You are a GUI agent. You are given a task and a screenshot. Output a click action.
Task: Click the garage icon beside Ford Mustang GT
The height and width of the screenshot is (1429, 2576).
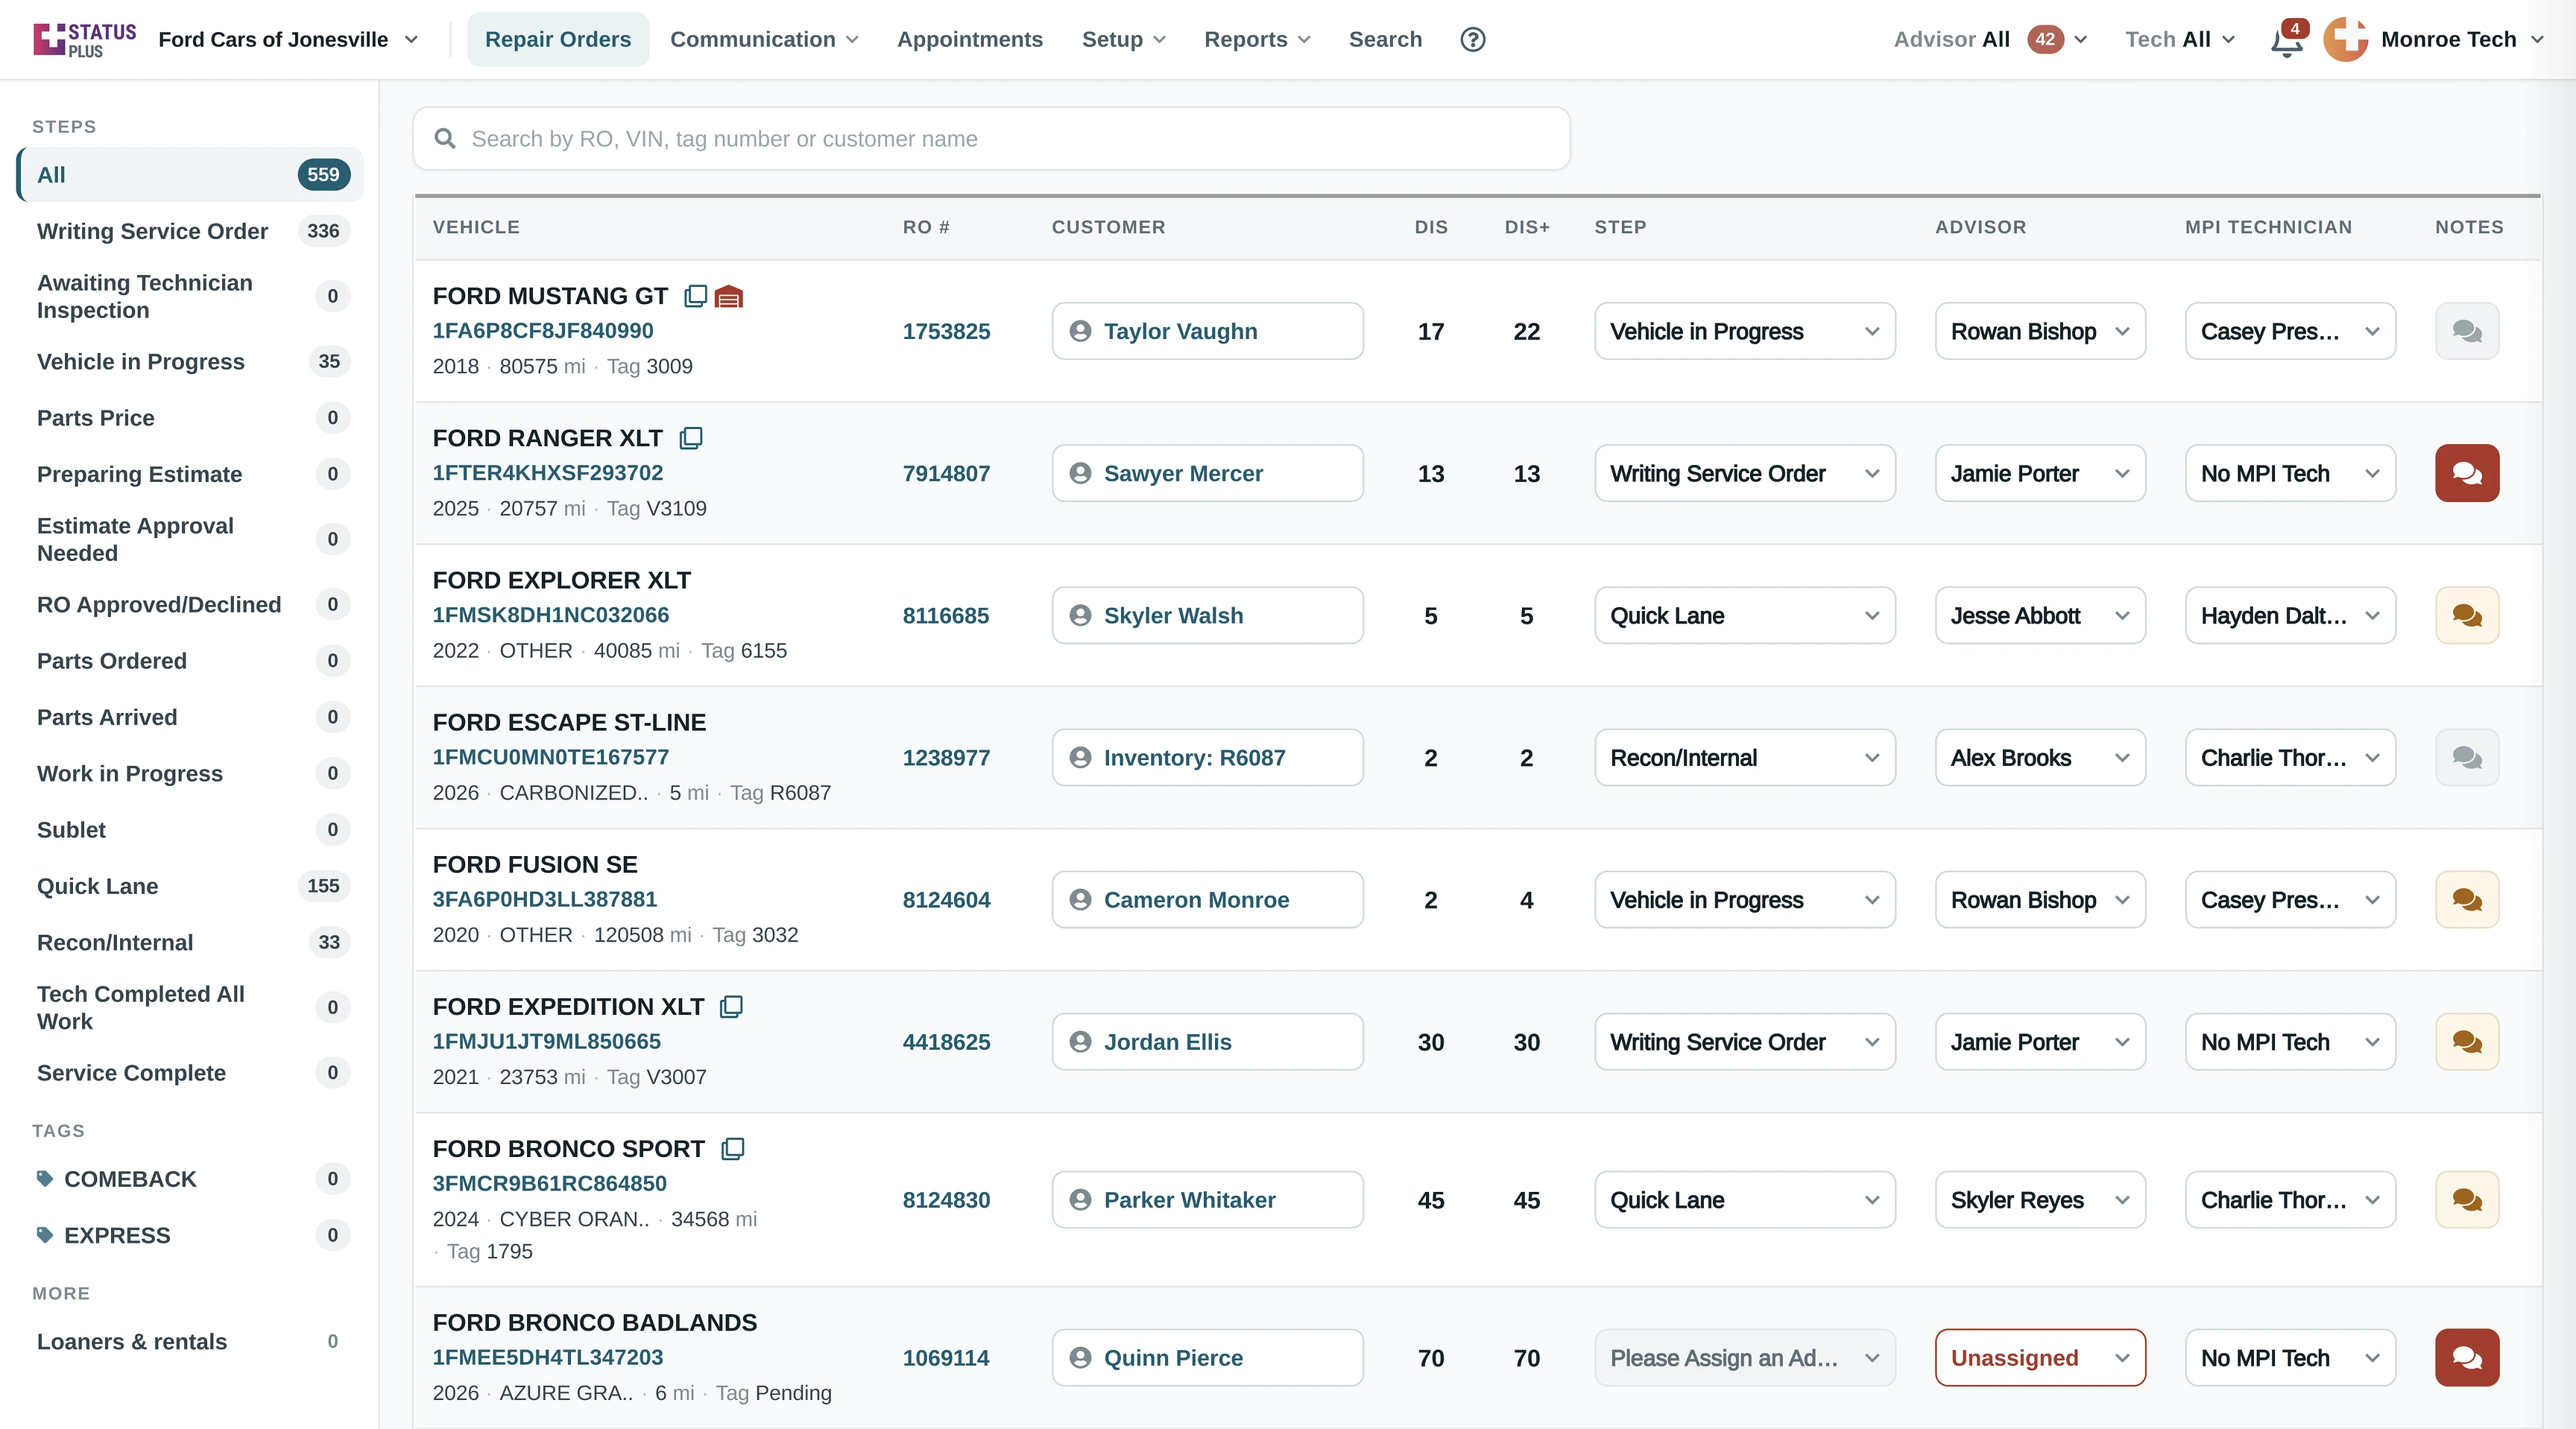pos(729,297)
